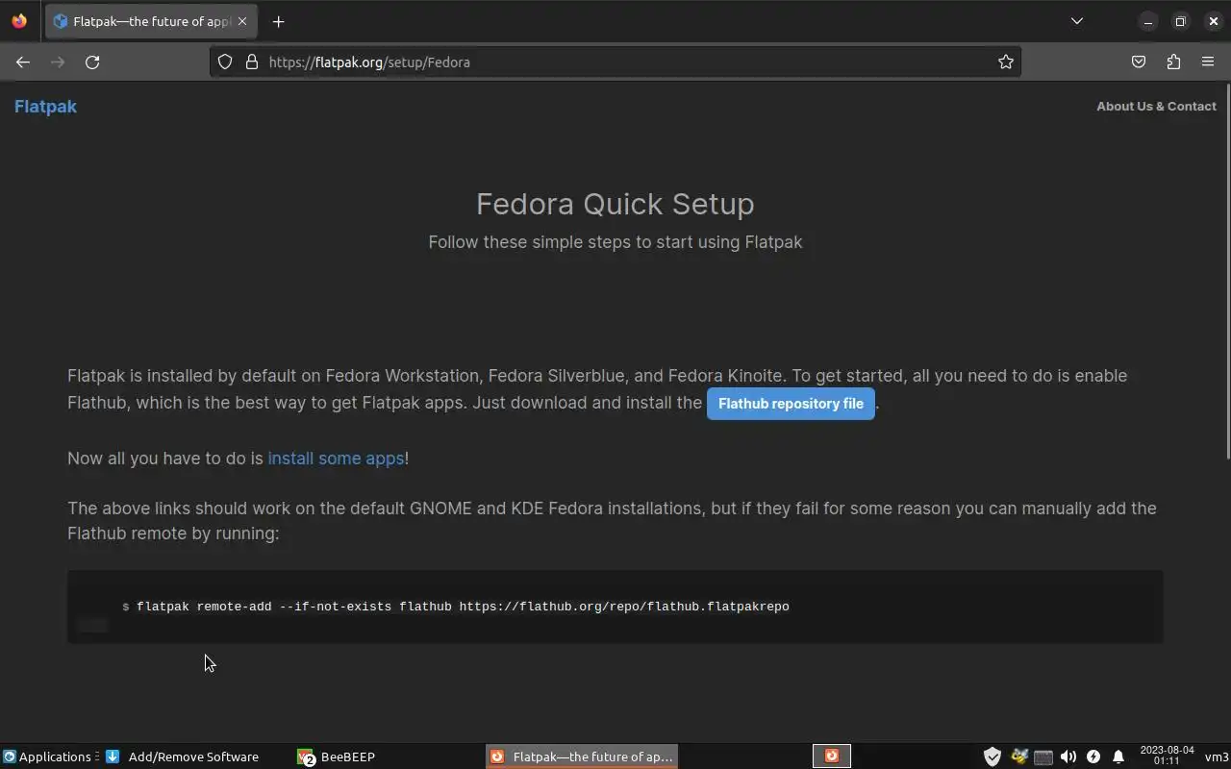
Task: Go back to the previous page
Action: click(23, 62)
